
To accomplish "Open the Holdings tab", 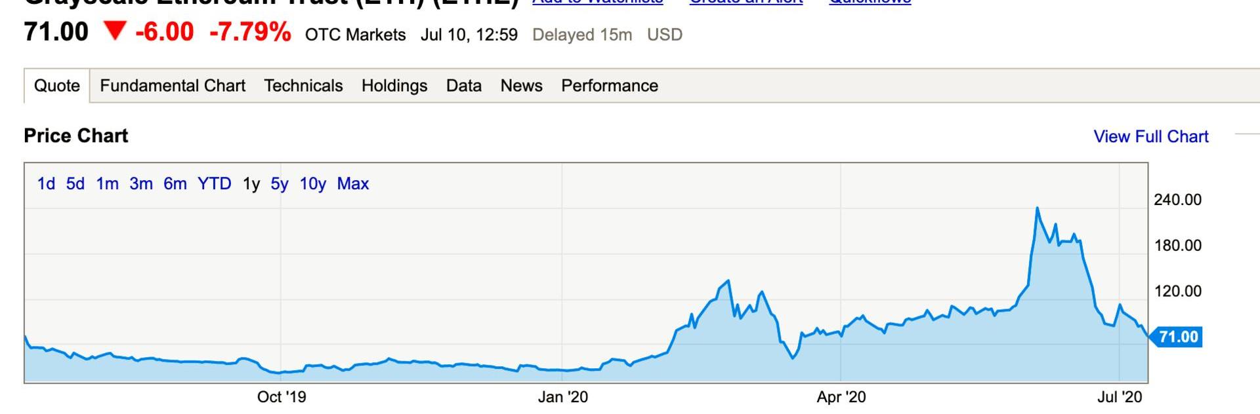I will (394, 86).
